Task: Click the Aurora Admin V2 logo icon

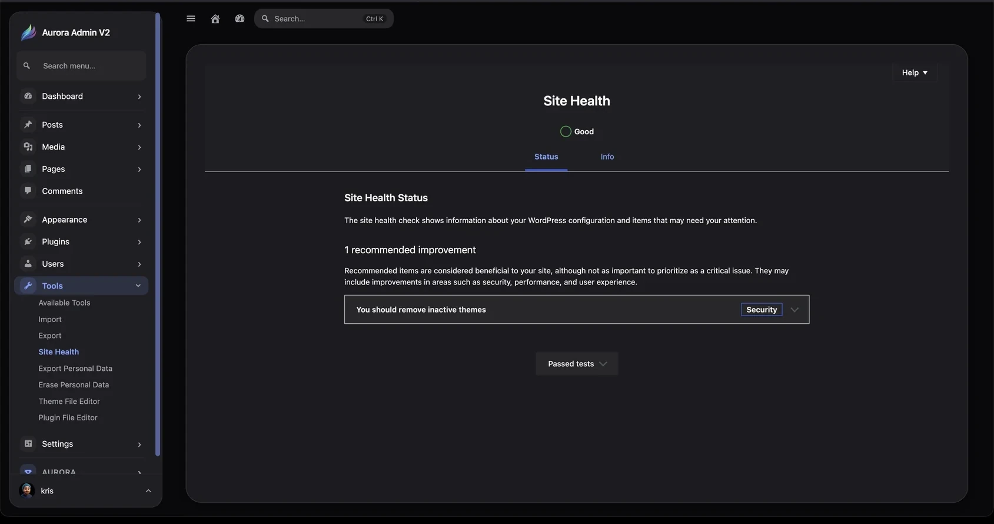Action: [28, 32]
